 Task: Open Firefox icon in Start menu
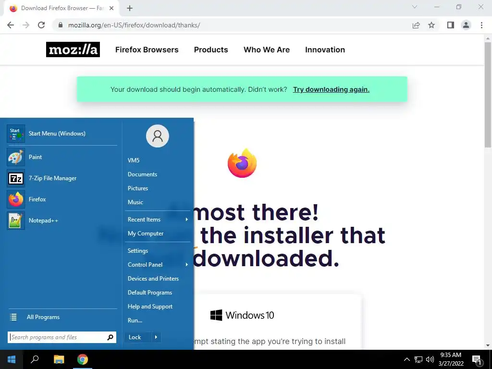16,199
